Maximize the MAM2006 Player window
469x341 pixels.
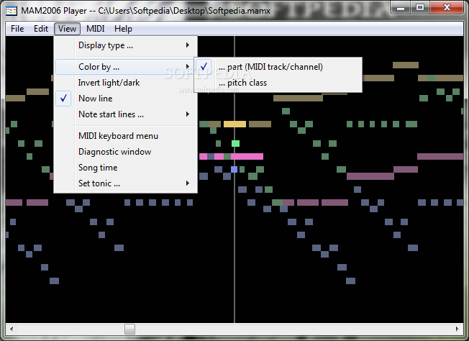[x=420, y=7]
